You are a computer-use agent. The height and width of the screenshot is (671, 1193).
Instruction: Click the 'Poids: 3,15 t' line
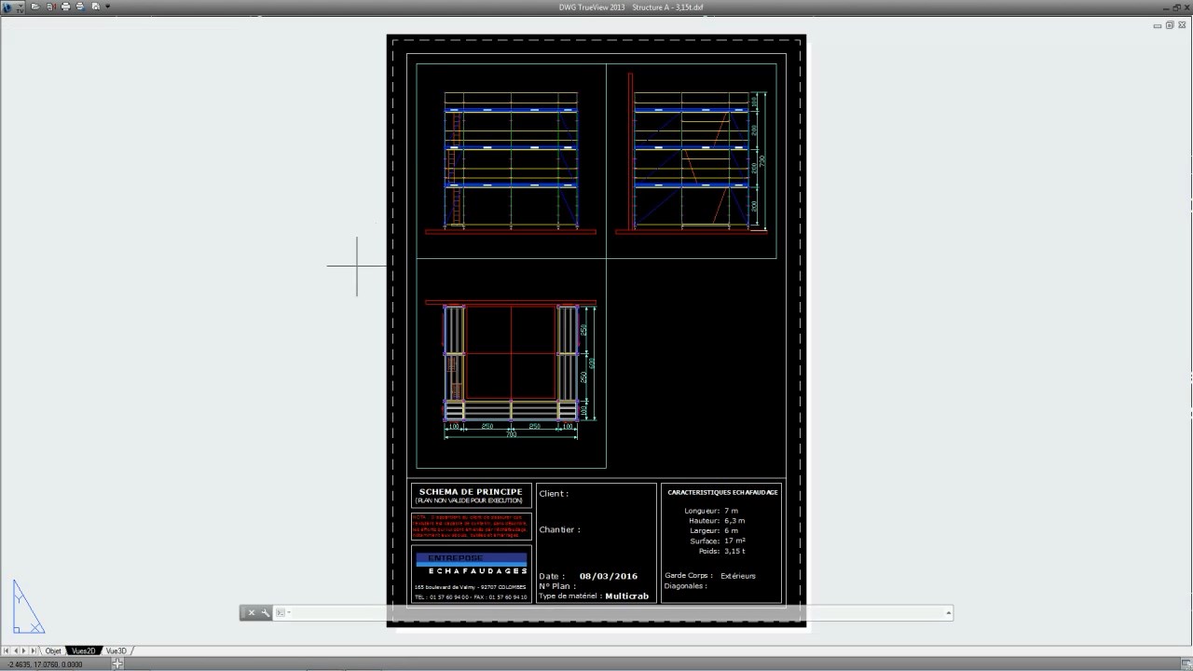722,551
